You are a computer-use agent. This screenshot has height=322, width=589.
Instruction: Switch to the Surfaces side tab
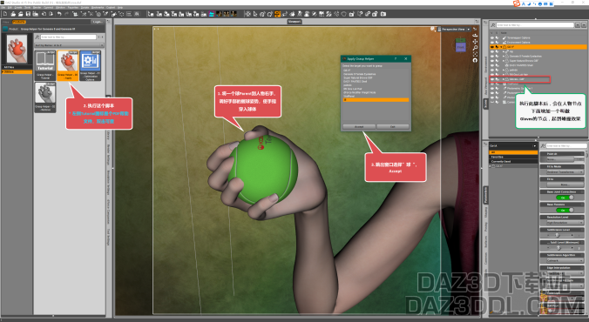point(485,241)
